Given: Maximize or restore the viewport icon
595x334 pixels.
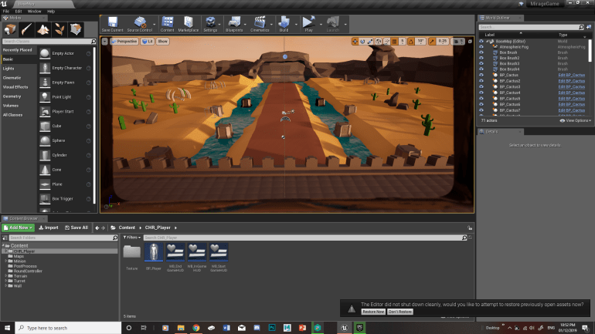Looking at the screenshot, I should click(x=470, y=42).
